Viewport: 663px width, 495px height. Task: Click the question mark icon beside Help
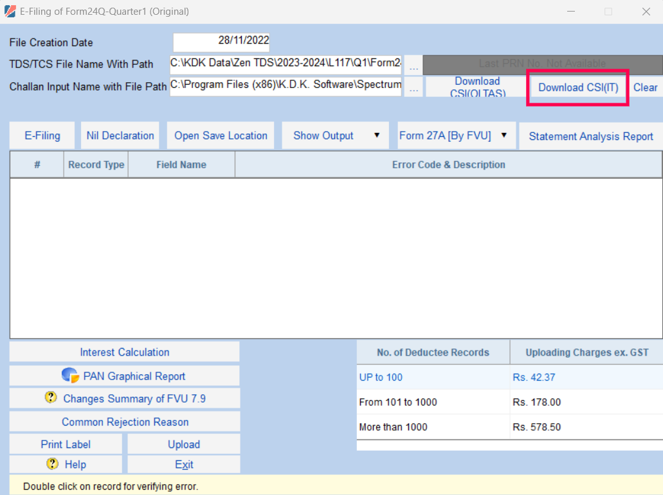(x=53, y=464)
